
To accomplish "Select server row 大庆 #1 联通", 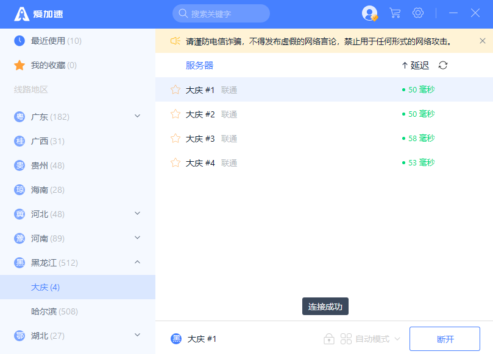I will pyautogui.click(x=324, y=90).
